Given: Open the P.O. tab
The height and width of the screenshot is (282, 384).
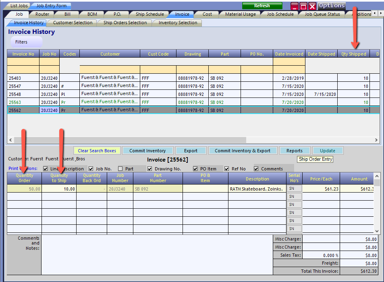Looking at the screenshot, I should pos(117,14).
